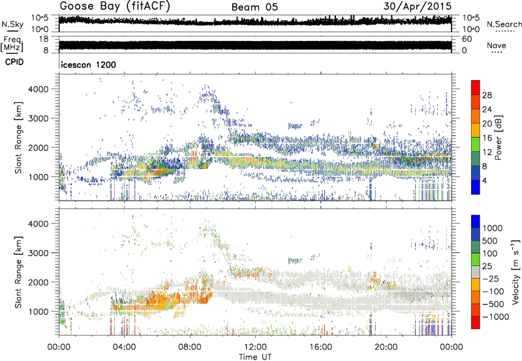
Task: Click the 'Freq. [MHz]' axis label
Action: tap(12, 44)
